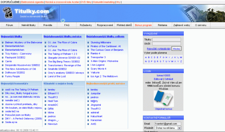225x132 pixels.
Task: Open the Předmět dropdown arrow
Action: pos(179,128)
